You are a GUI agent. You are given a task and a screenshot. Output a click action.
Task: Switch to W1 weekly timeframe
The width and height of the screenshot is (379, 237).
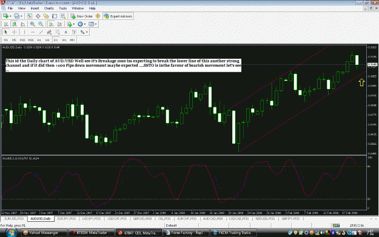pyautogui.click(x=64, y=40)
